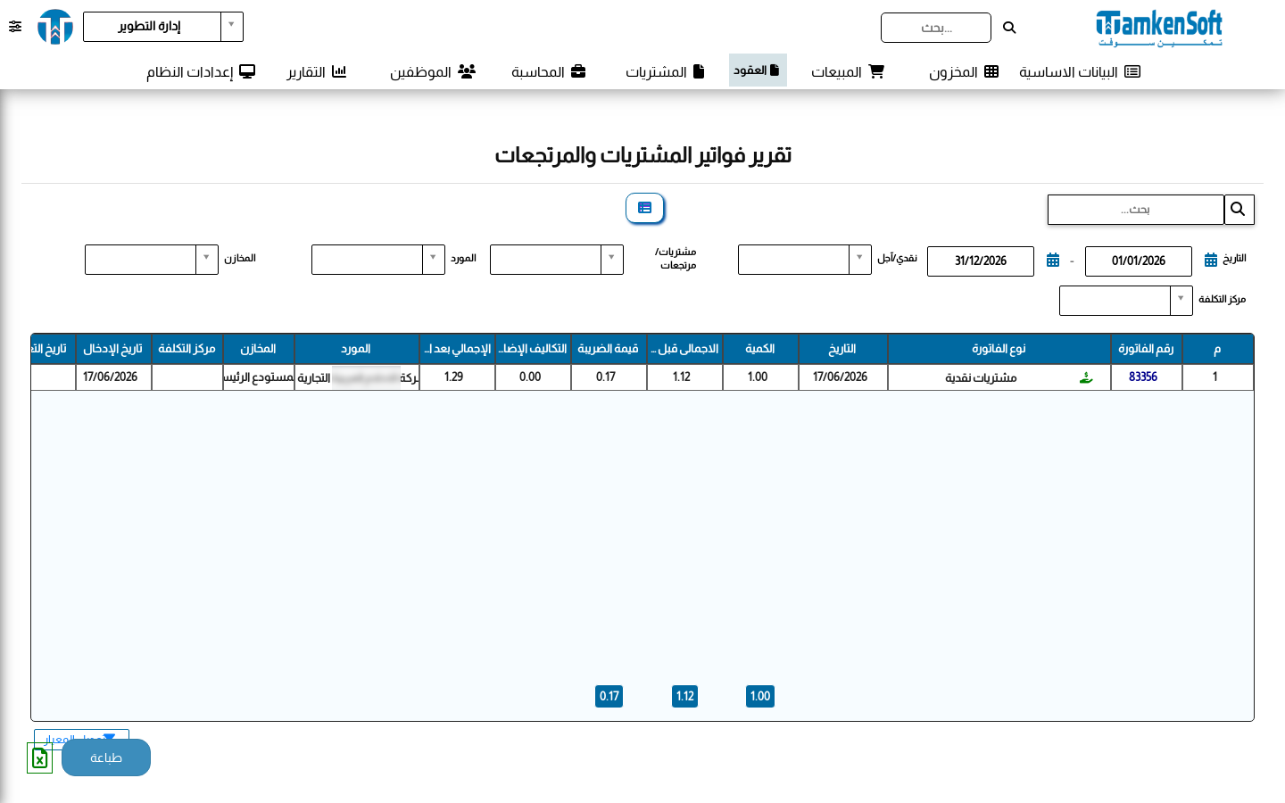1285x803 pixels.
Task: Sort by الكمية column header
Action: click(760, 349)
